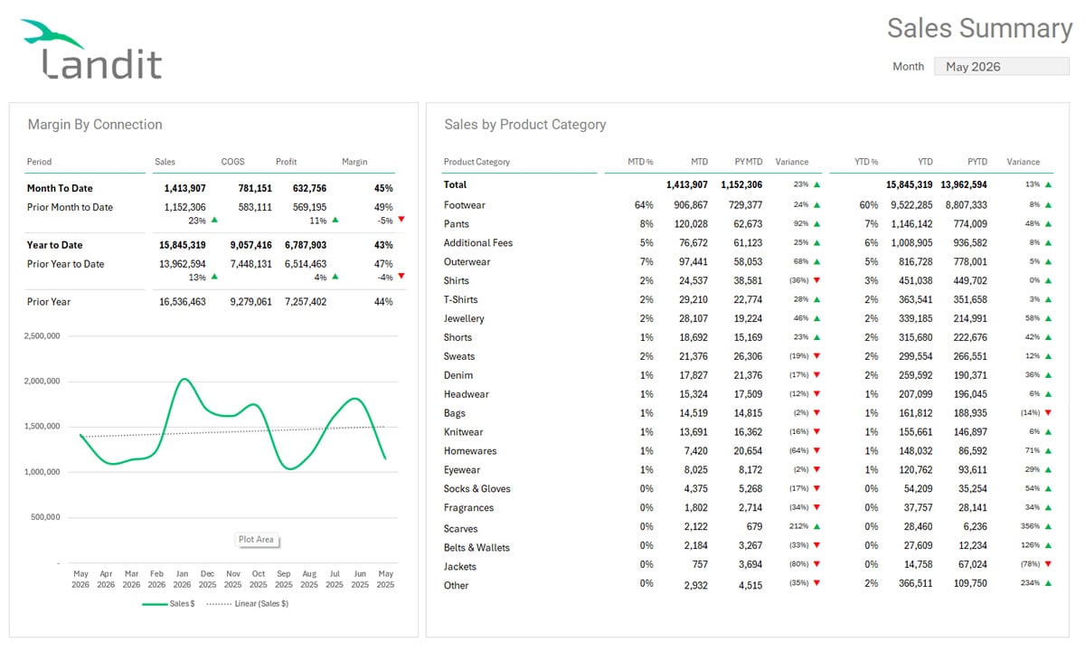Click the MTD % column header
Screen dimensions: 1085x651
click(x=640, y=162)
